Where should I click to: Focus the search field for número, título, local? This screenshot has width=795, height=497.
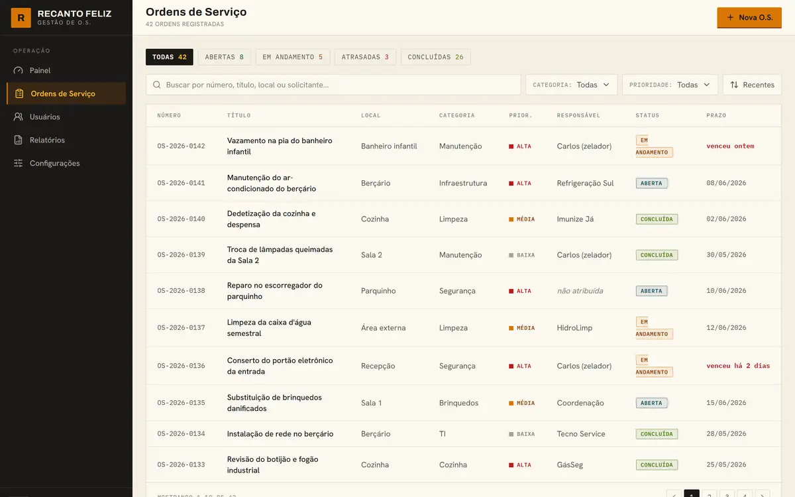click(x=333, y=85)
